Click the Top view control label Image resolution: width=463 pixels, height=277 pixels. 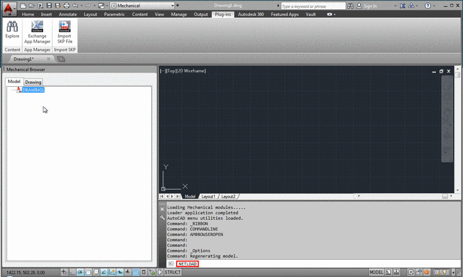click(171, 71)
